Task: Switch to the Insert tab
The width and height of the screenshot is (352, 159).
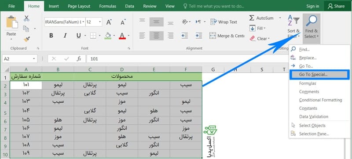Action: coord(54,6)
